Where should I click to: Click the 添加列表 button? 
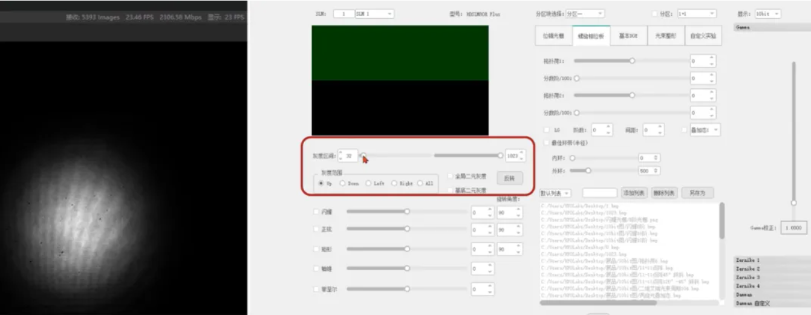634,193
